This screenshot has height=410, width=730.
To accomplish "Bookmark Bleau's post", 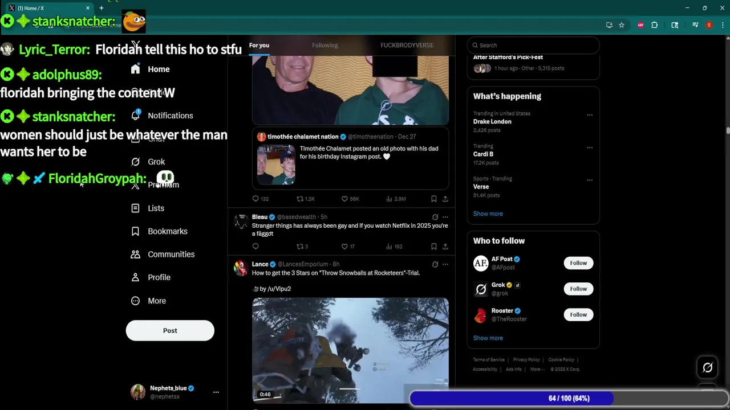I will click(x=433, y=247).
